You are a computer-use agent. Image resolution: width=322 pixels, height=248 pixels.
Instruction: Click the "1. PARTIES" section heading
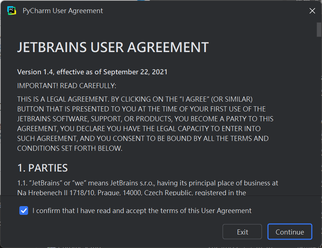pyautogui.click(x=42, y=168)
